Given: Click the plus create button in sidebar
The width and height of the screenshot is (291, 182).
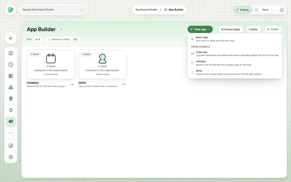Looking at the screenshot, I should pos(11,38).
